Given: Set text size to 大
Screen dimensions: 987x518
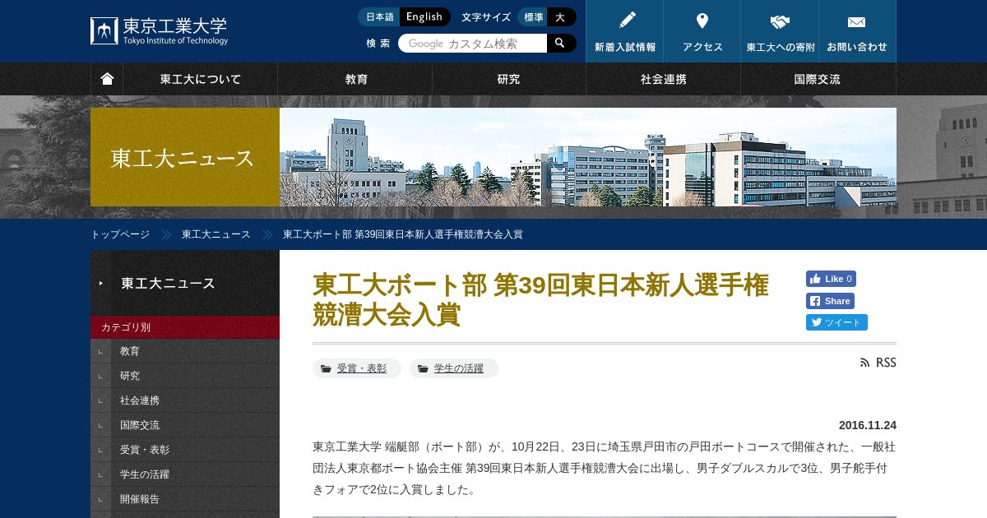Looking at the screenshot, I should [561, 16].
